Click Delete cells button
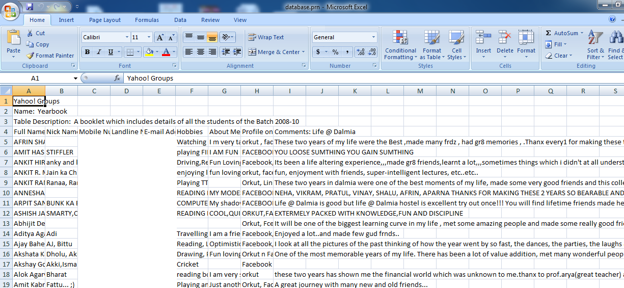Image resolution: width=624 pixels, height=288 pixels. pyautogui.click(x=505, y=42)
